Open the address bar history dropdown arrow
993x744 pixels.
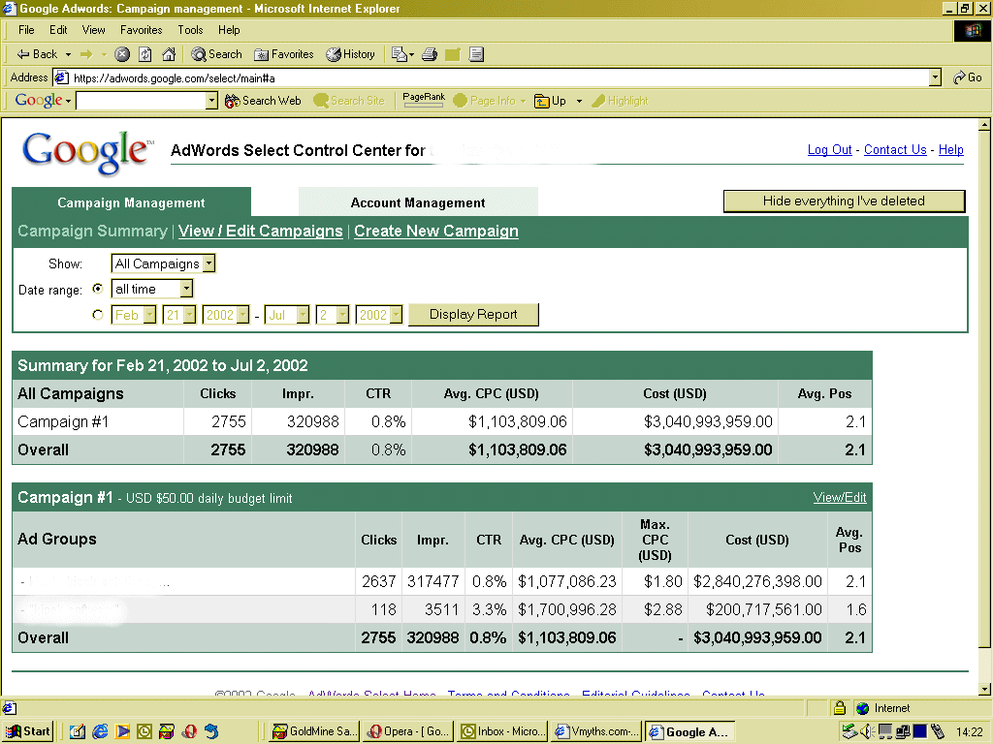pos(935,77)
